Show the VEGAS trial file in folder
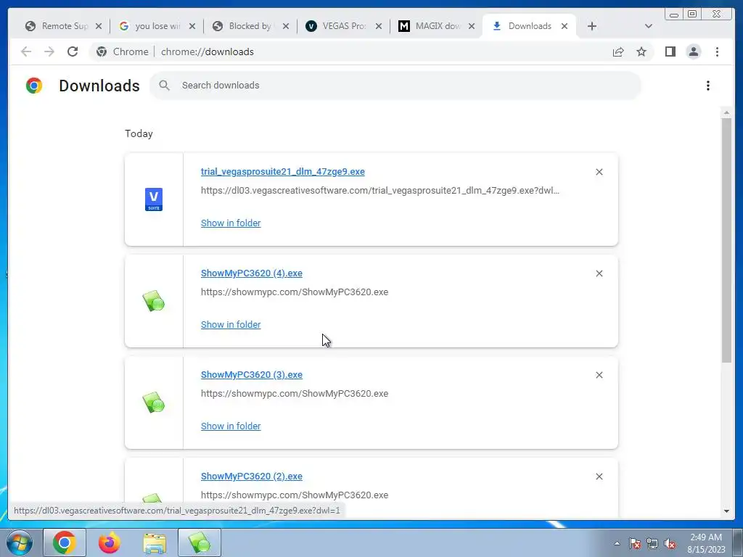 tap(231, 223)
